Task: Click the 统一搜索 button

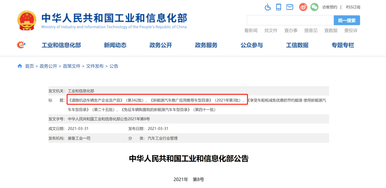Action: 347,20
